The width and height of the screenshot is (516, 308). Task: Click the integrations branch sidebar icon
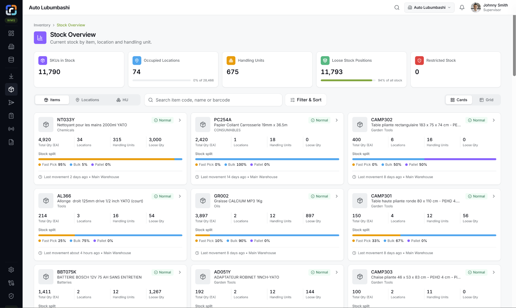11,283
